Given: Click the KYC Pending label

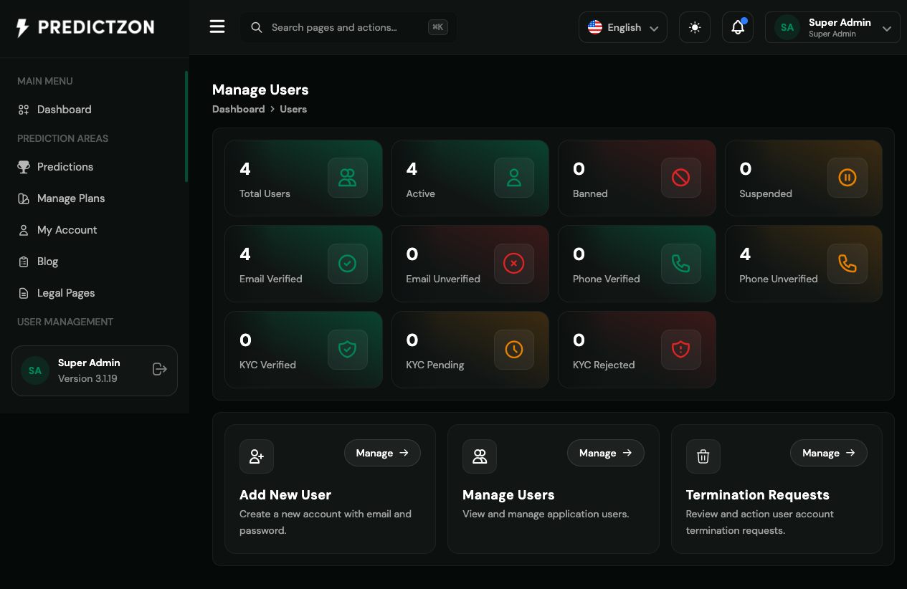Looking at the screenshot, I should 435,365.
